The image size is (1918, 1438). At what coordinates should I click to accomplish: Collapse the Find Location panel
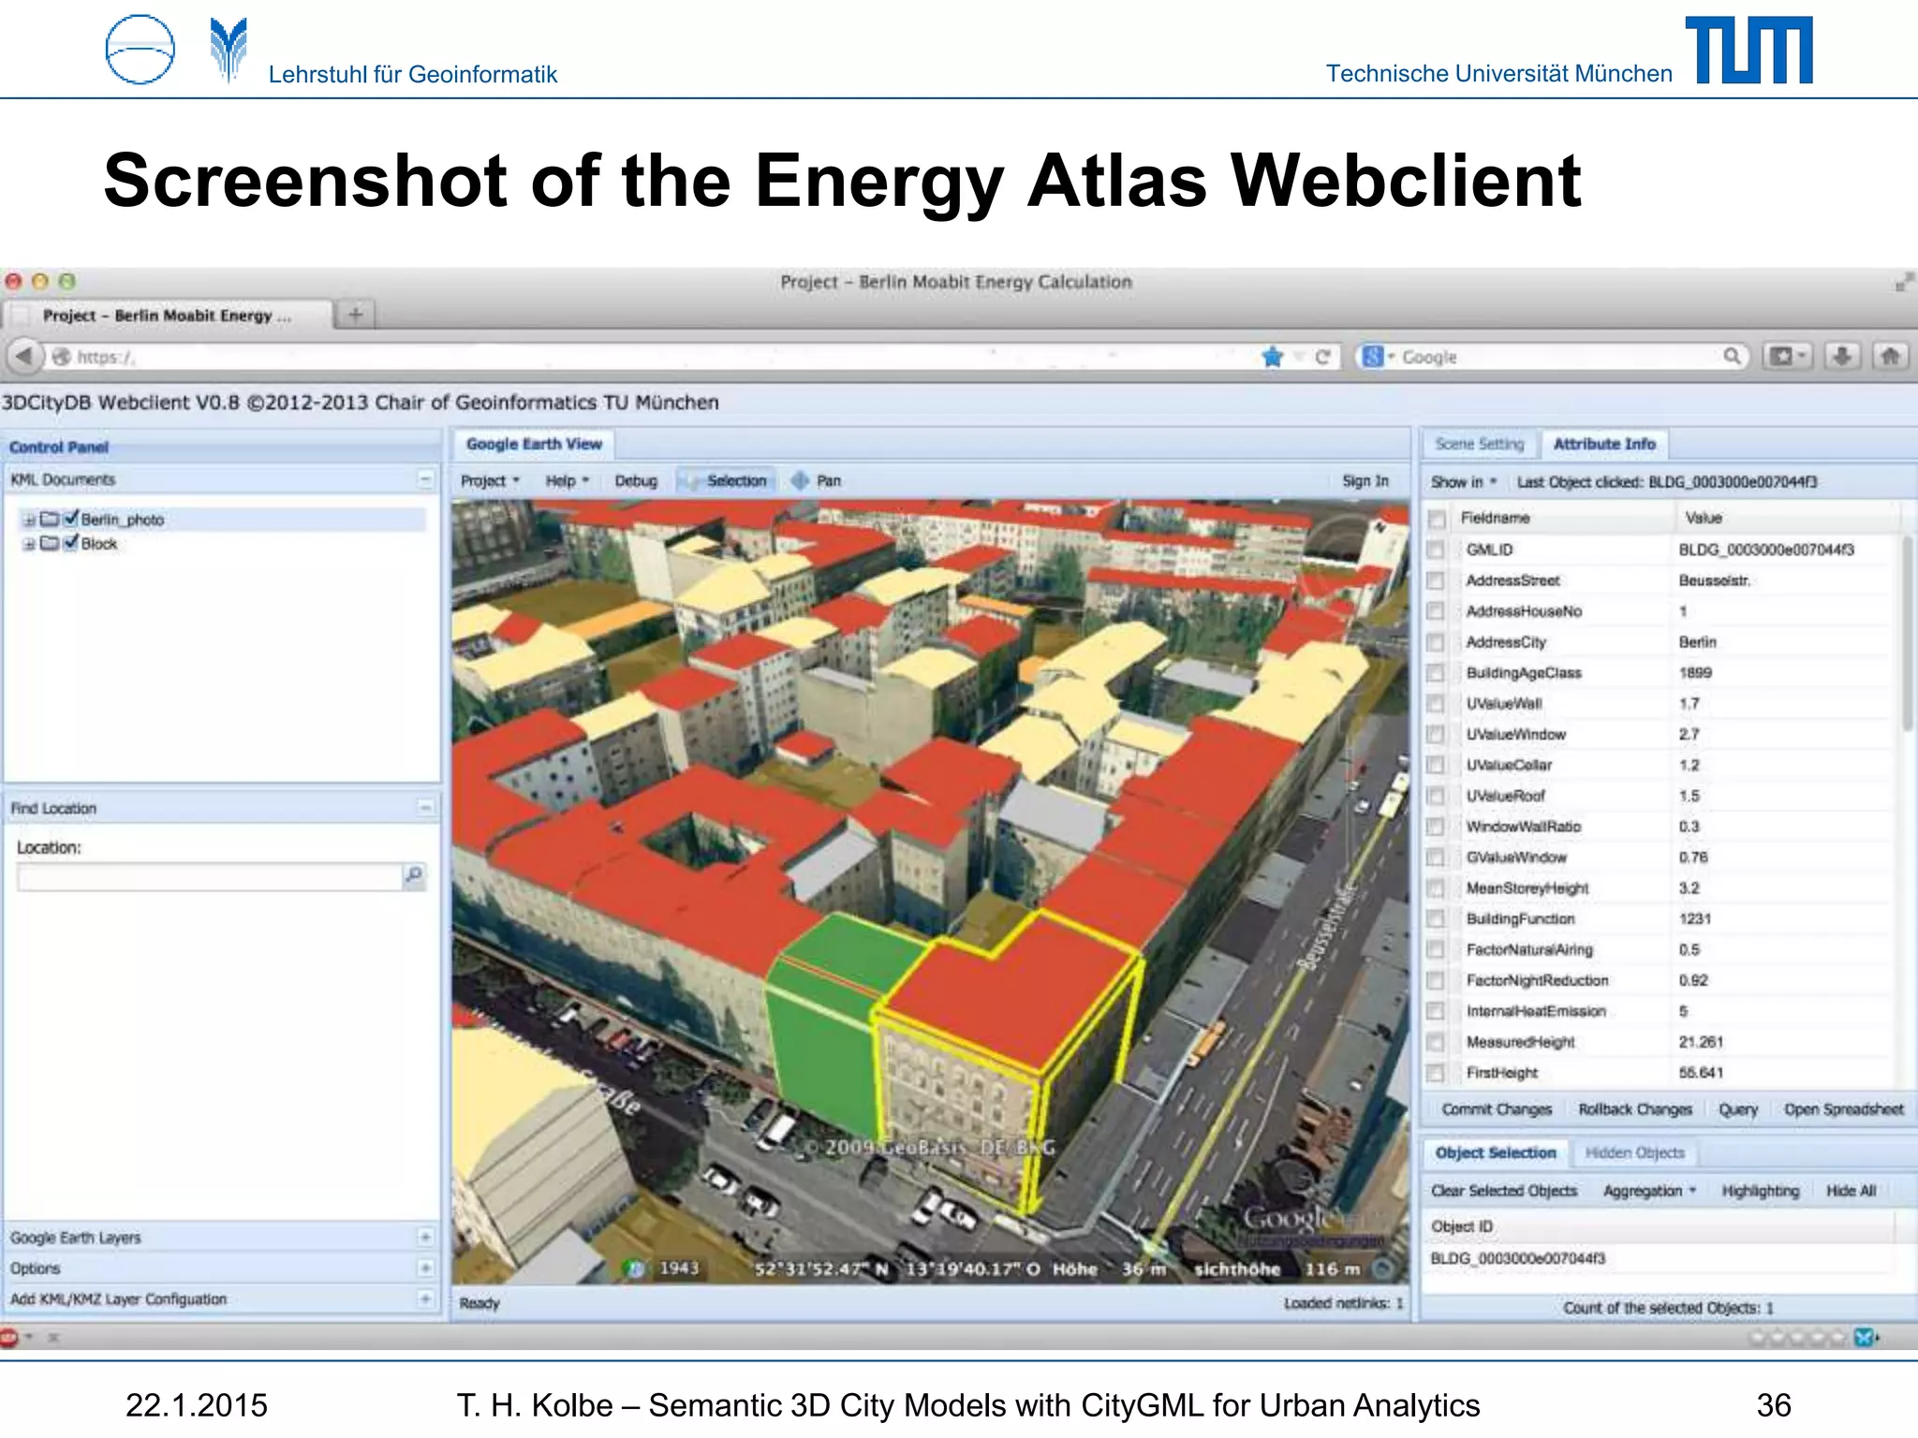point(425,807)
